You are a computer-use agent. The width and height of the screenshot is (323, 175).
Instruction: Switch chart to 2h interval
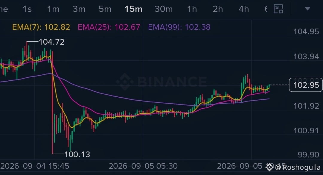(x=218, y=9)
